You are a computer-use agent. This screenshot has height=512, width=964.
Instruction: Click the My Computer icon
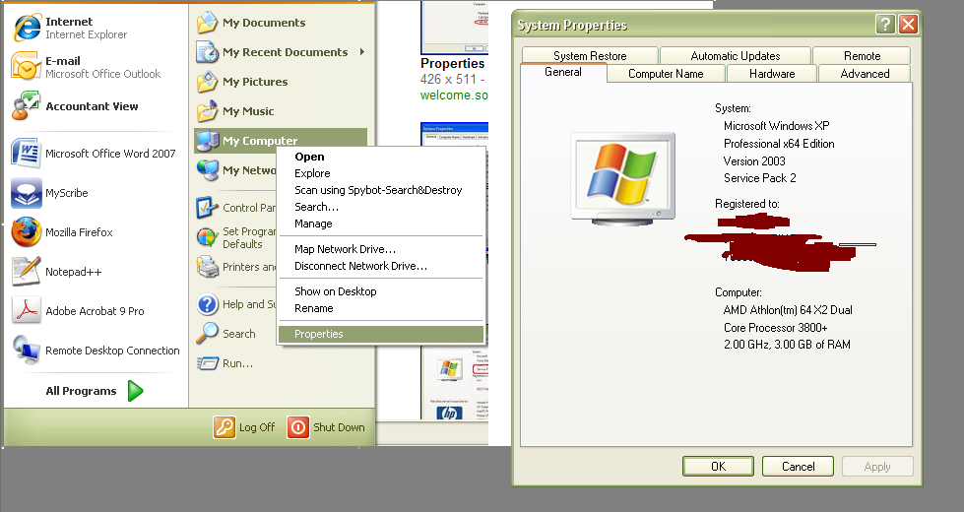[208, 141]
